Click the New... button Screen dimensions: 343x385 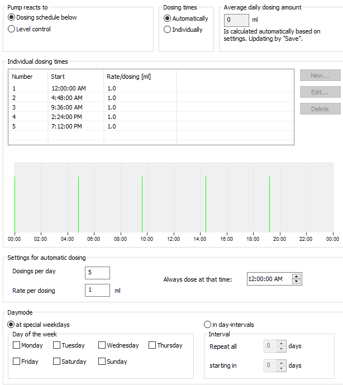pyautogui.click(x=320, y=75)
